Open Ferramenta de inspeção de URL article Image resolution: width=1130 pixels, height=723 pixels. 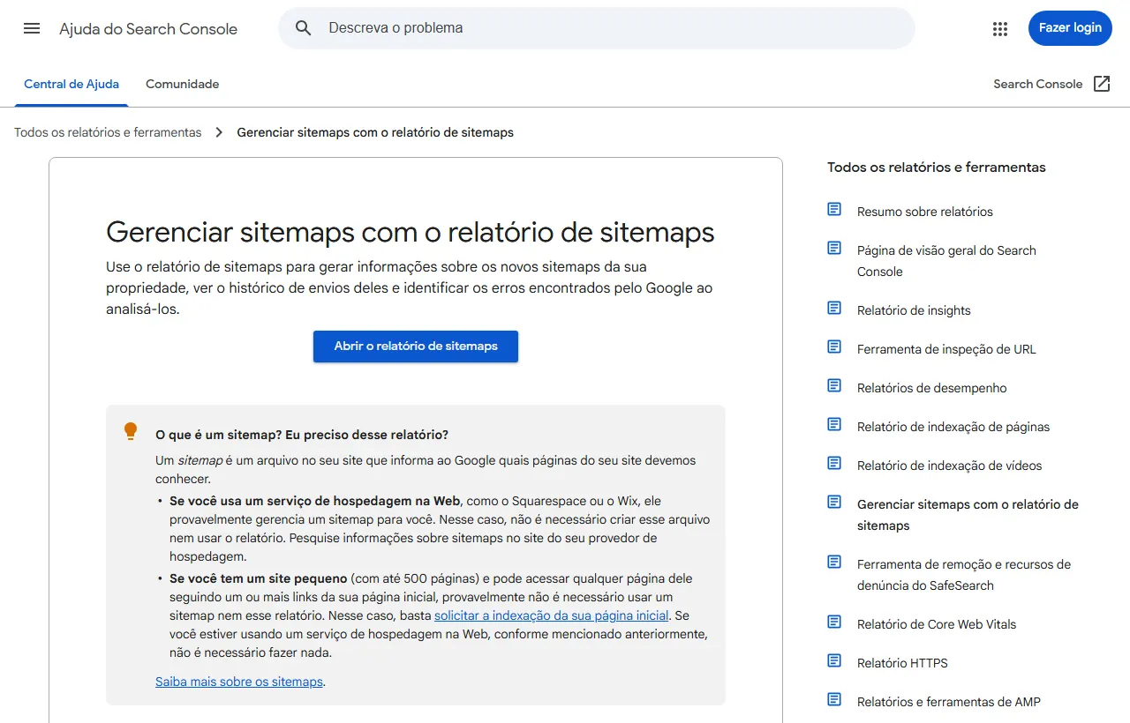pyautogui.click(x=946, y=349)
